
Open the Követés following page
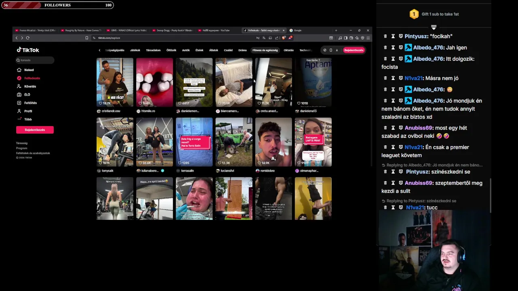(x=27, y=86)
